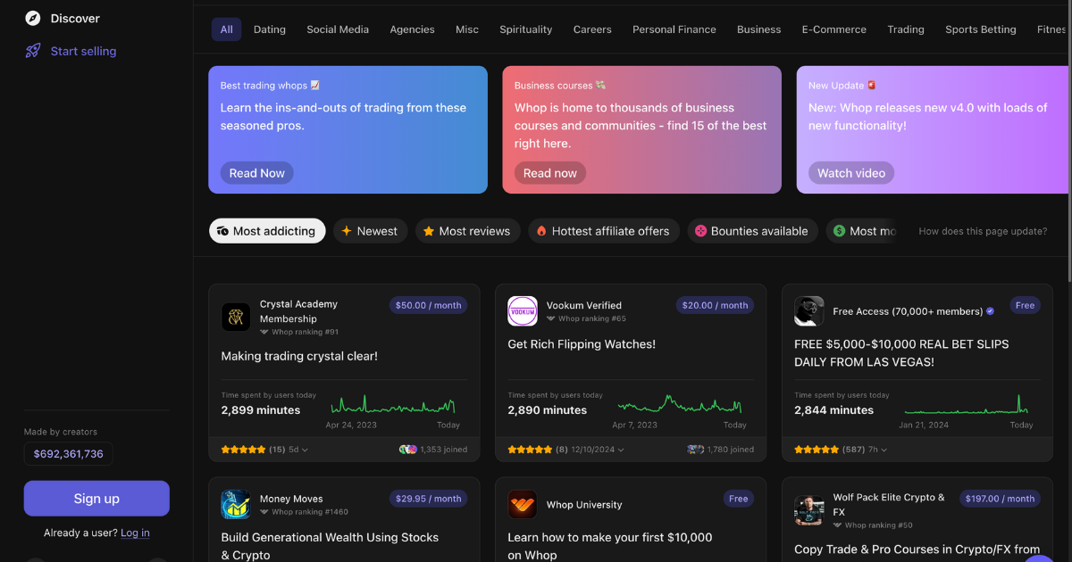This screenshot has height=562, width=1072.
Task: Select the partially visible Most mo... filter
Action: click(861, 231)
